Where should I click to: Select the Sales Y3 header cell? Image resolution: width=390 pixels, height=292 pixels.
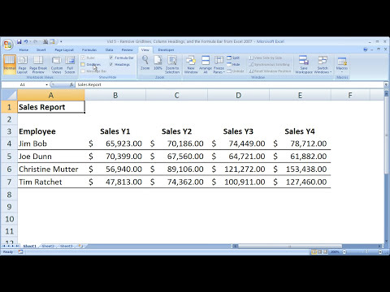pyautogui.click(x=238, y=131)
